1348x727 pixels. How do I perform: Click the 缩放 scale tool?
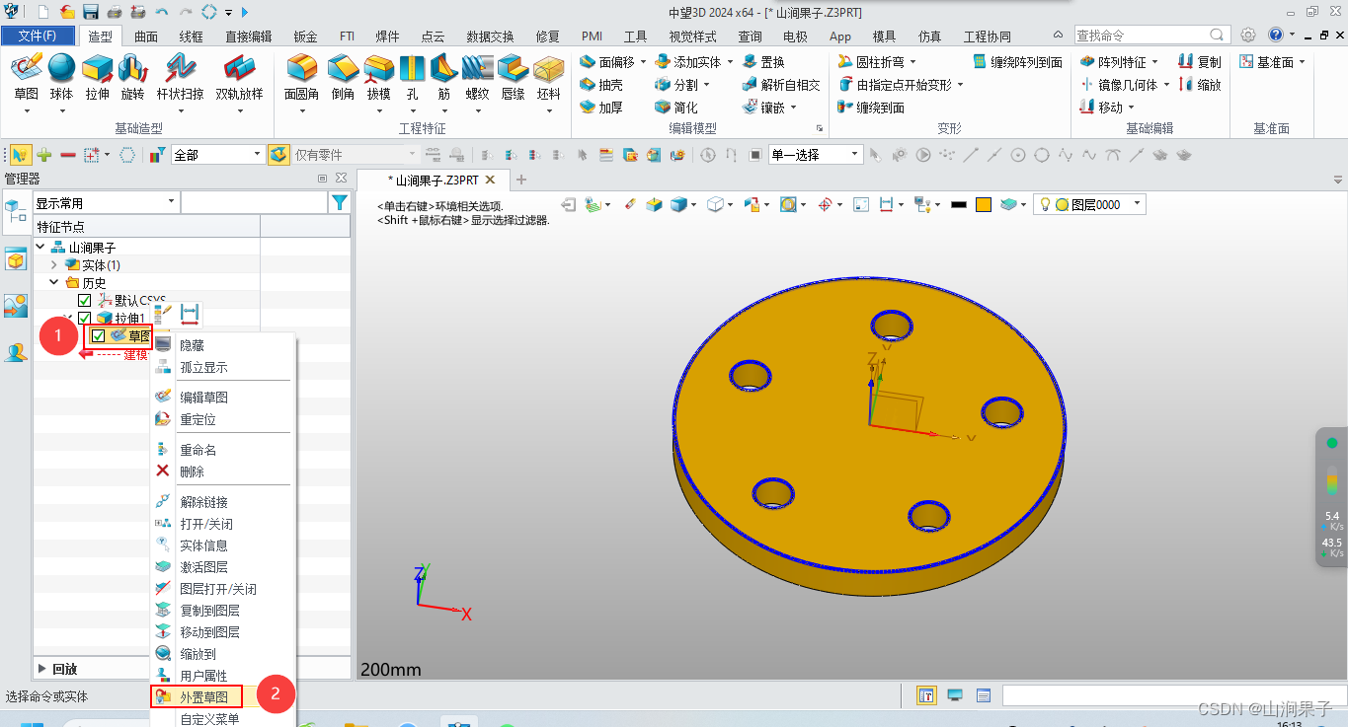(x=1200, y=85)
